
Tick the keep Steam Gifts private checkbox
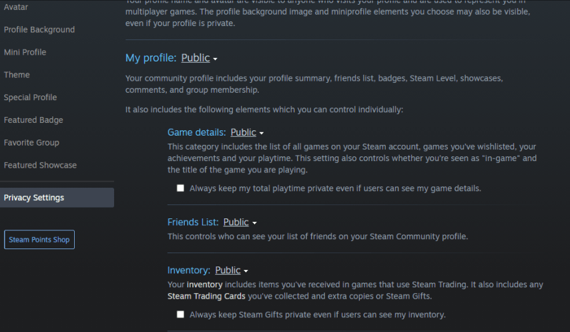[x=180, y=314]
